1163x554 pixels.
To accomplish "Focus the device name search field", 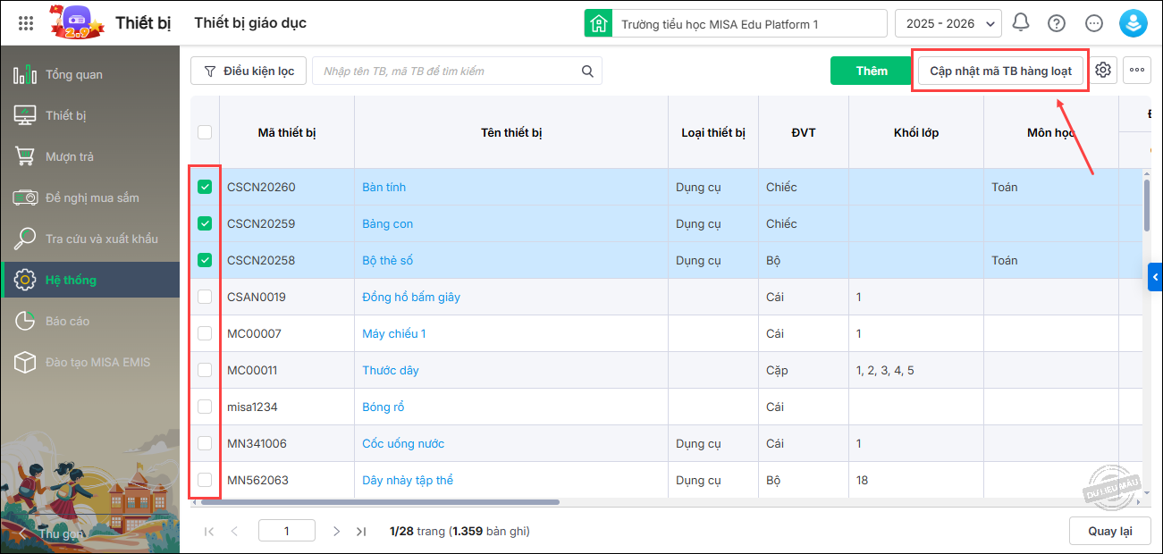I will point(447,71).
